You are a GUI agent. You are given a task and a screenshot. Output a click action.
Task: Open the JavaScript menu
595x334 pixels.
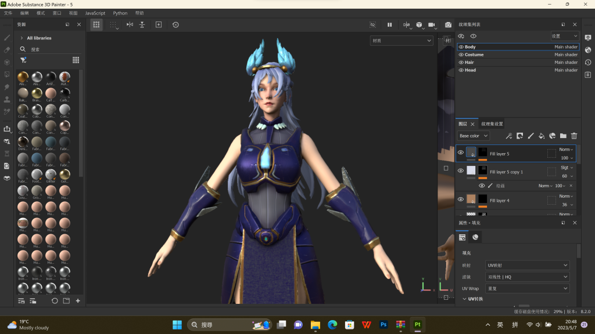pos(95,13)
